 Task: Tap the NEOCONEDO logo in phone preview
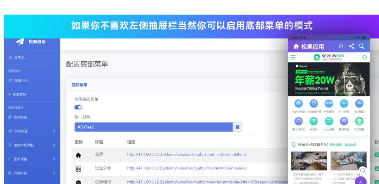coord(329,57)
